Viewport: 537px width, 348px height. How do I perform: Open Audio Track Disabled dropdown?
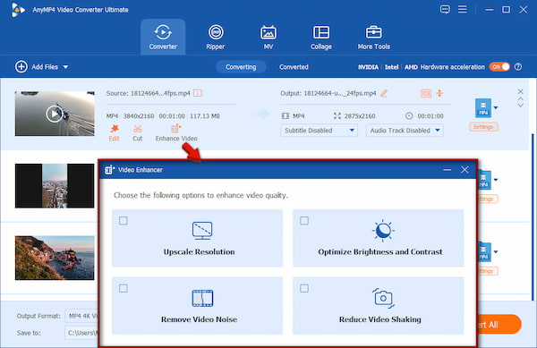(405, 131)
